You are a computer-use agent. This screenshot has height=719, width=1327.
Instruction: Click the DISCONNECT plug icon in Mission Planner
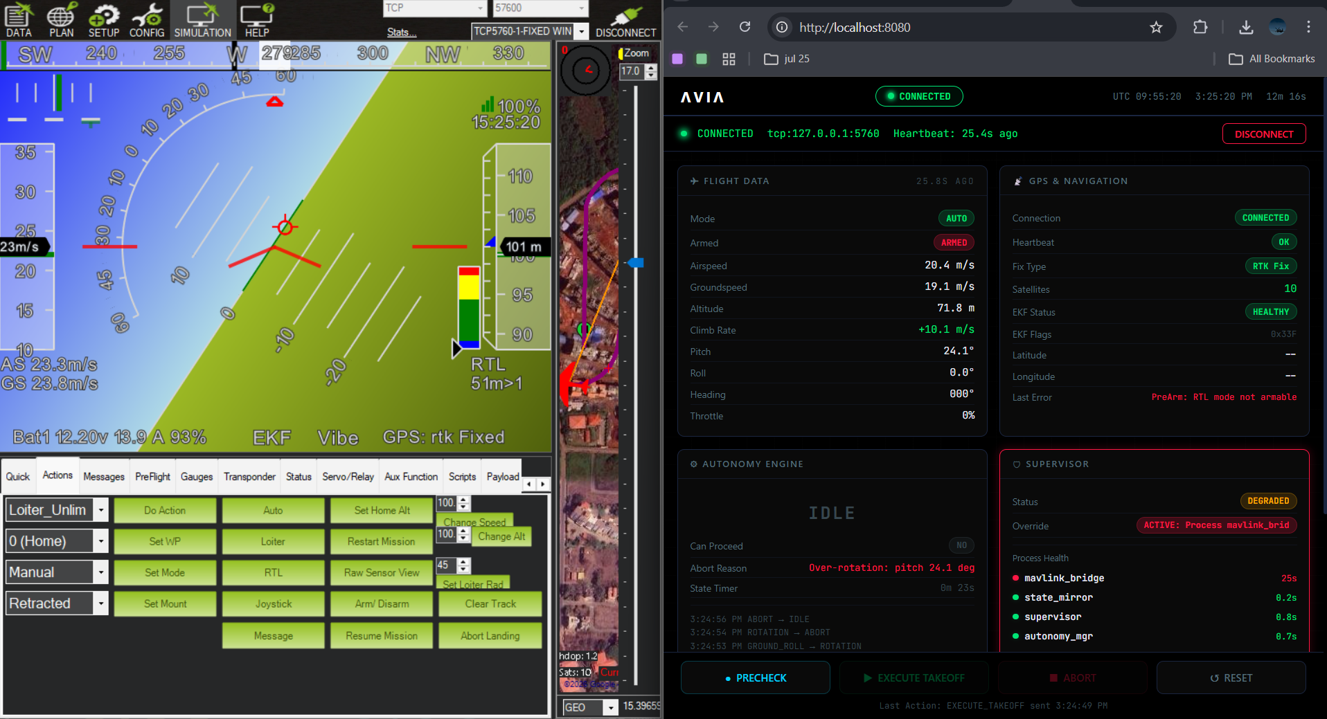coord(625,21)
